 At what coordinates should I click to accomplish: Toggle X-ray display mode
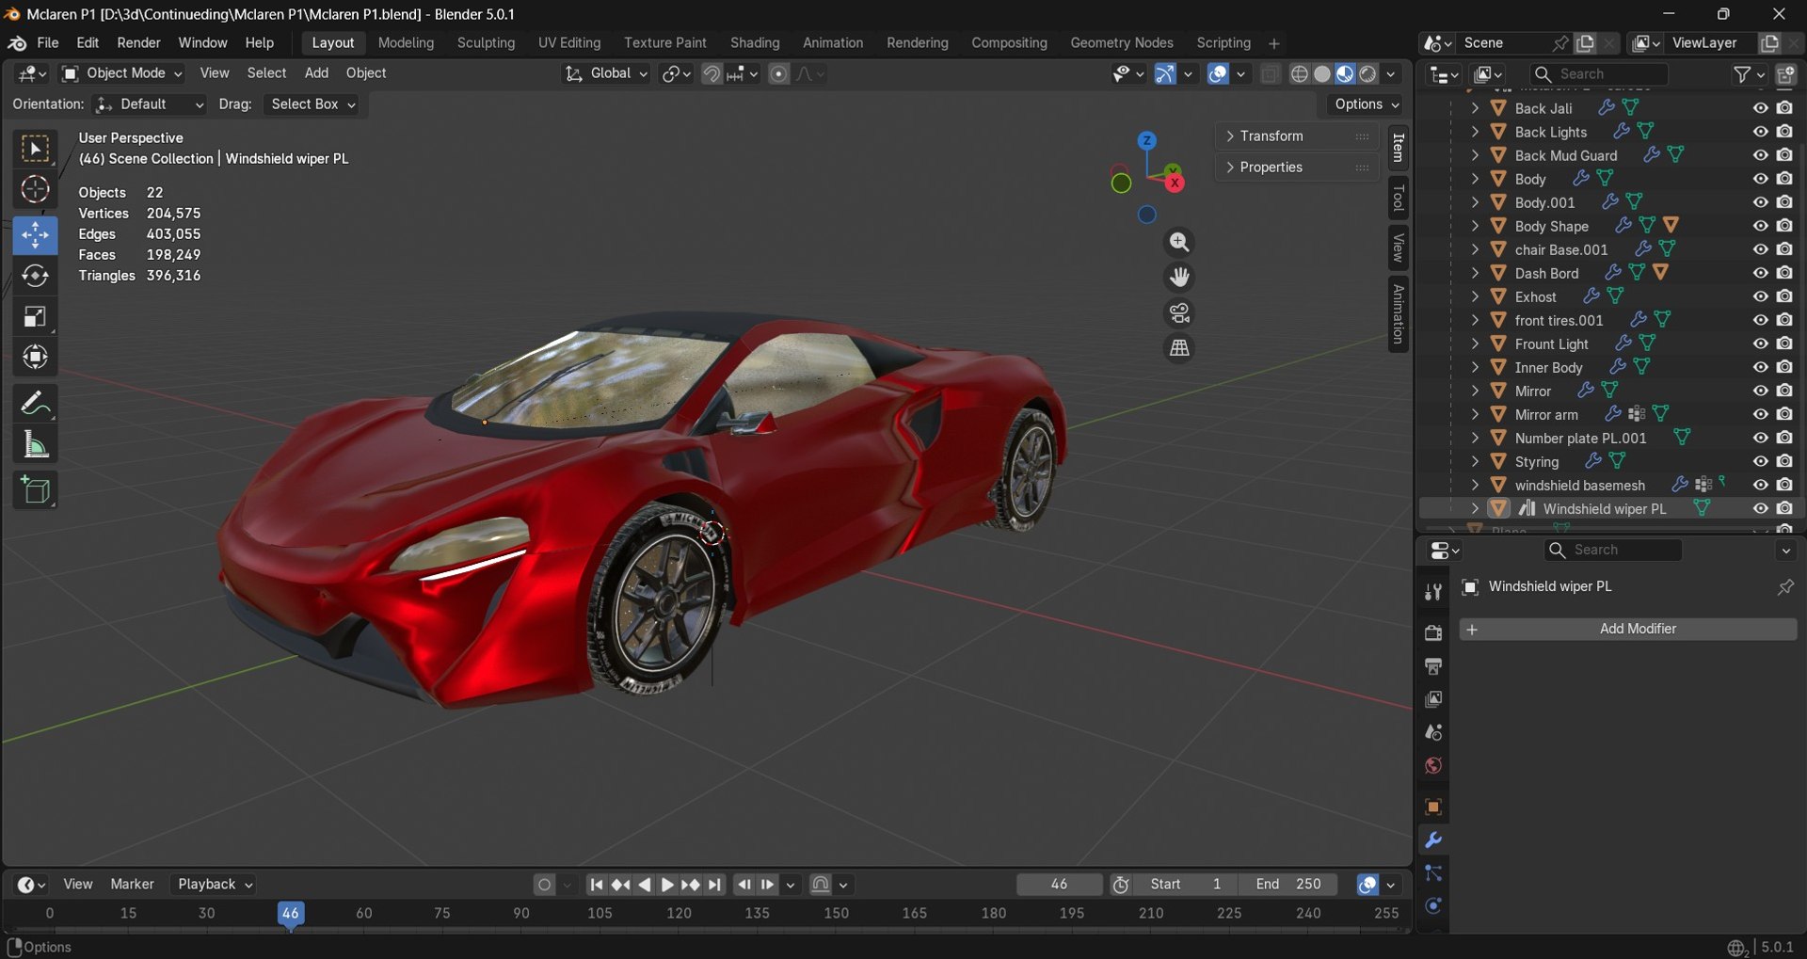1270,73
